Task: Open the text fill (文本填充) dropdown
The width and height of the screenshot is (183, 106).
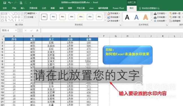Action: coord(160,13)
